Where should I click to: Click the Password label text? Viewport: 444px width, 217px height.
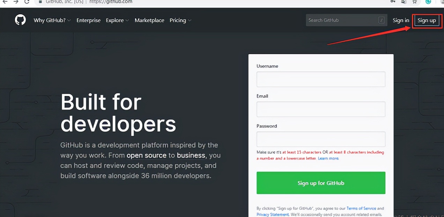point(267,126)
